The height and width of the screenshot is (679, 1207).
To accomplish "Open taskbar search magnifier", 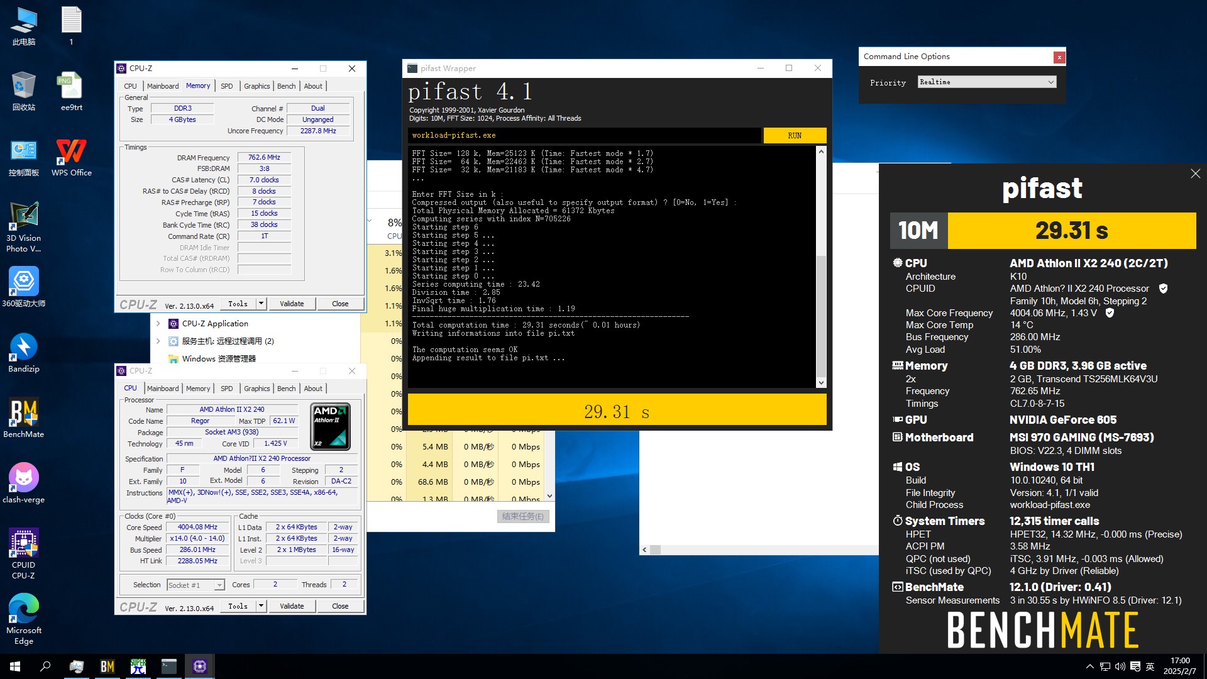I will (45, 666).
